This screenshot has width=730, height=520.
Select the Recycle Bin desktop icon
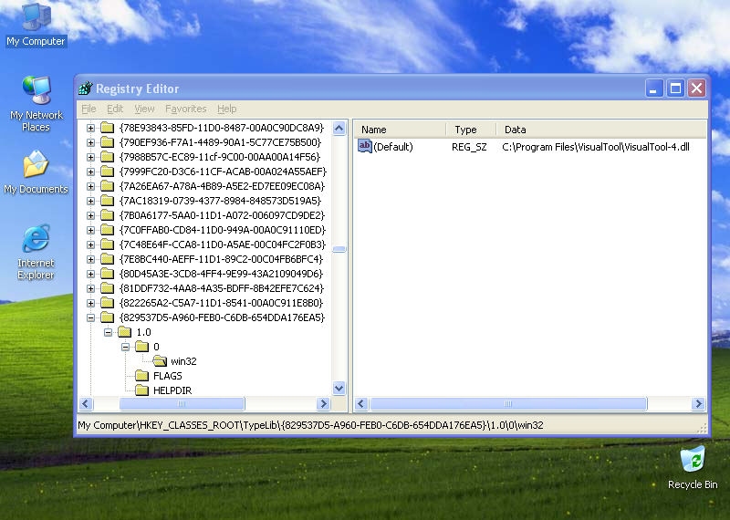tap(693, 467)
